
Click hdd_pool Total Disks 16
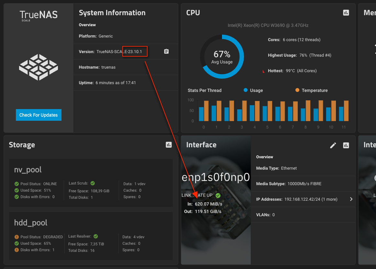tap(81, 251)
